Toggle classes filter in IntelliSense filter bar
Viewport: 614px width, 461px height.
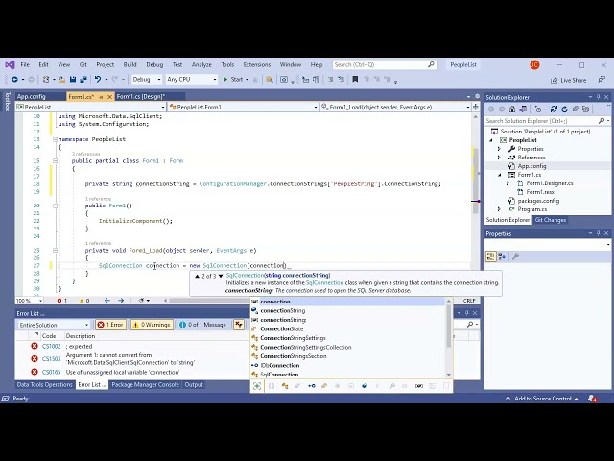point(285,386)
